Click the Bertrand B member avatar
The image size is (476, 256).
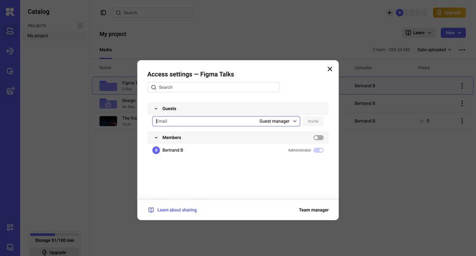(156, 150)
